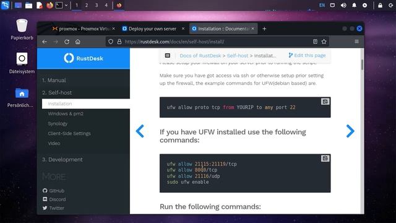
Task: Switch to Deploy your own server tab
Action: 152,29
